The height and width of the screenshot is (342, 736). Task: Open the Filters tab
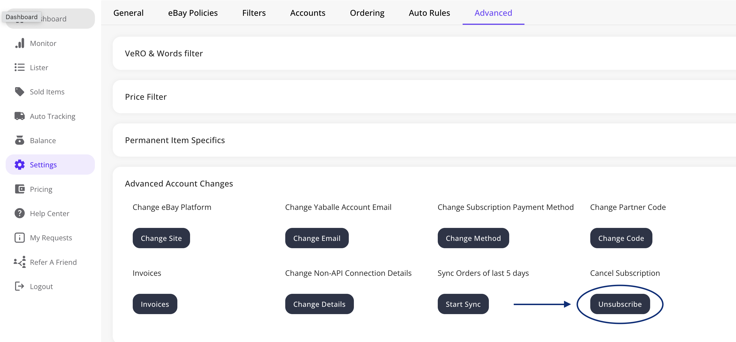254,13
